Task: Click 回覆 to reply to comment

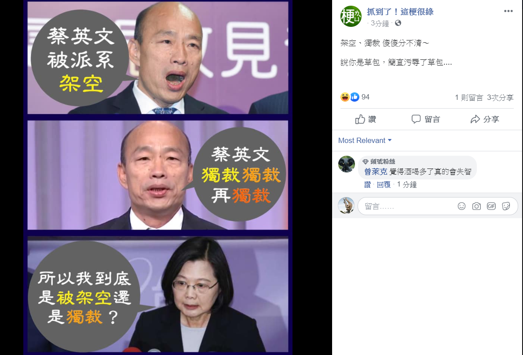Action: [384, 184]
